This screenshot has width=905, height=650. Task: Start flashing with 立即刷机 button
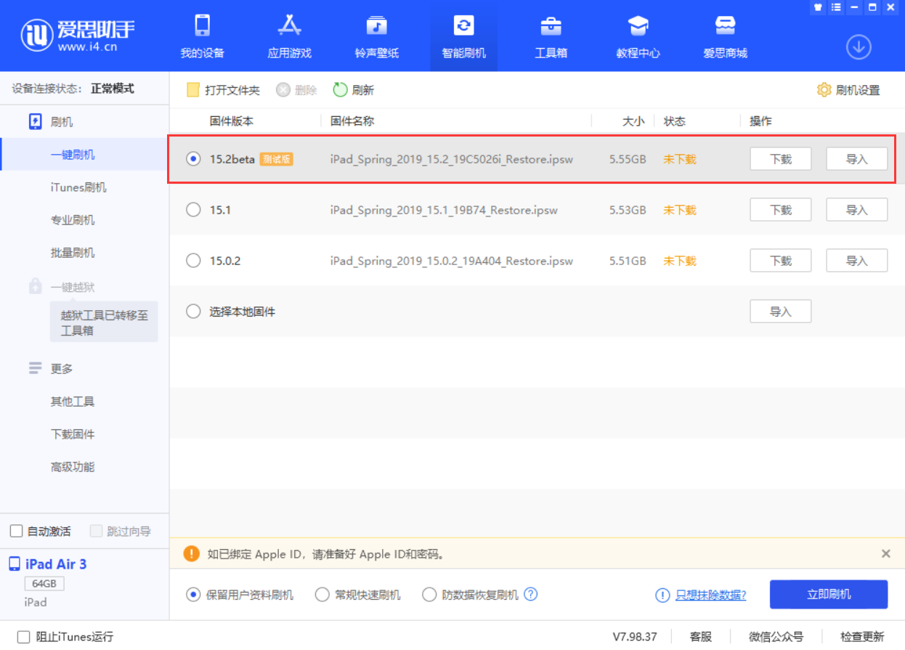(829, 594)
